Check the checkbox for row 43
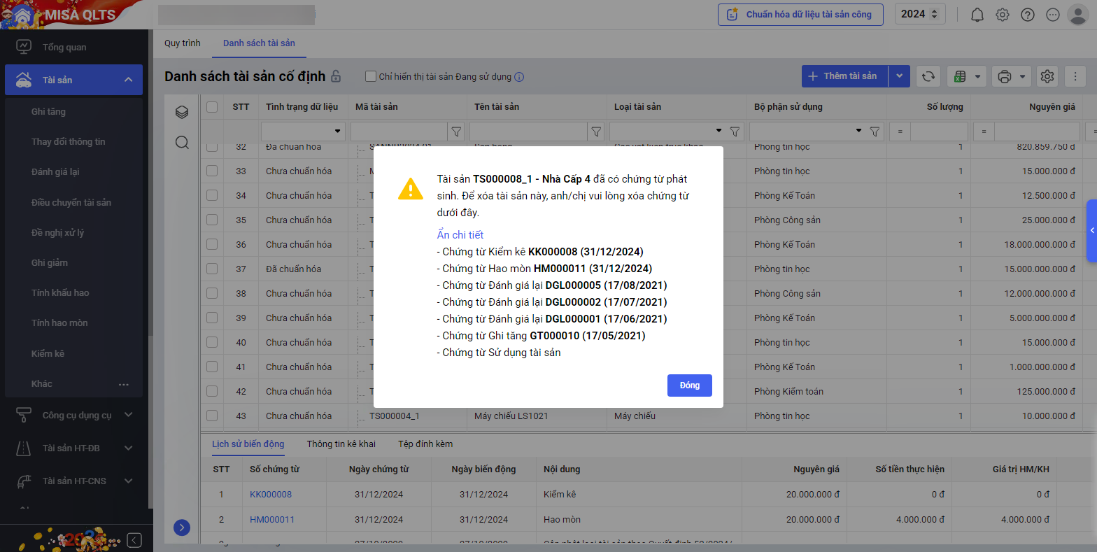 (x=212, y=416)
